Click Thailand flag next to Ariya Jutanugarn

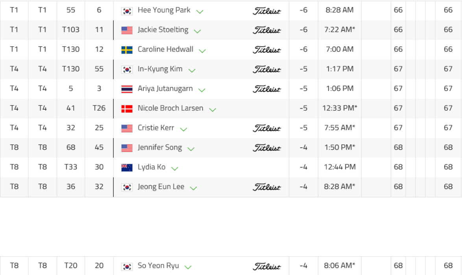tap(127, 89)
